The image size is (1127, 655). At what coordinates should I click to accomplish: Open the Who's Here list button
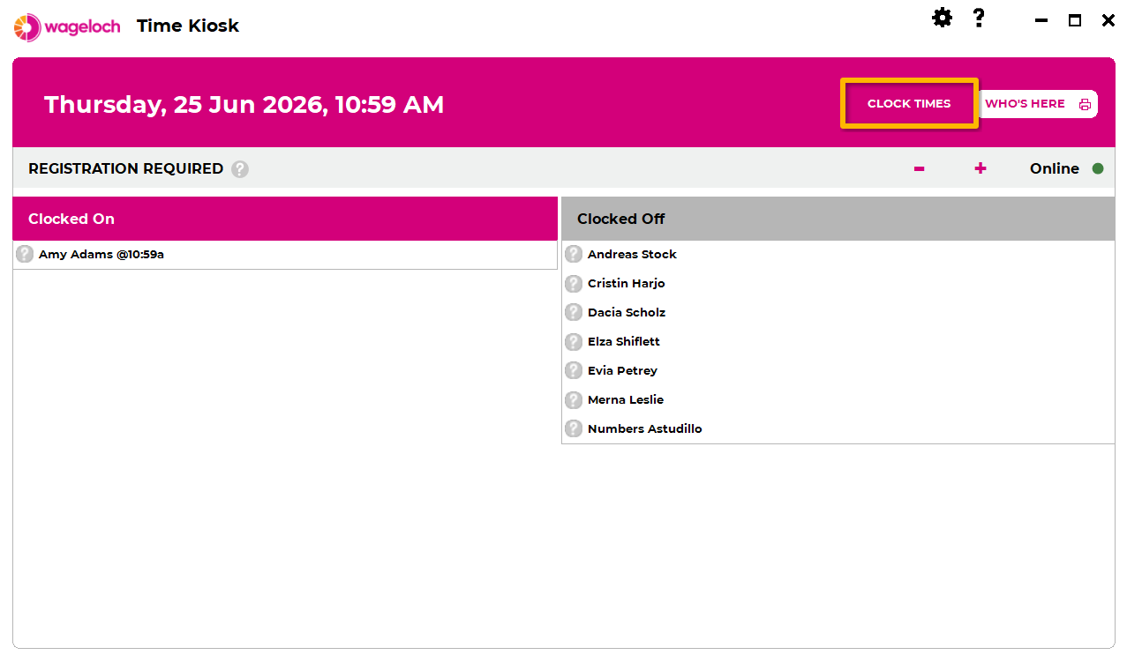click(x=1038, y=104)
